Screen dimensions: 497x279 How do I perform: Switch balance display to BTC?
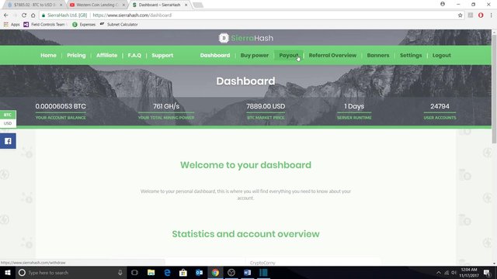pyautogui.click(x=8, y=115)
